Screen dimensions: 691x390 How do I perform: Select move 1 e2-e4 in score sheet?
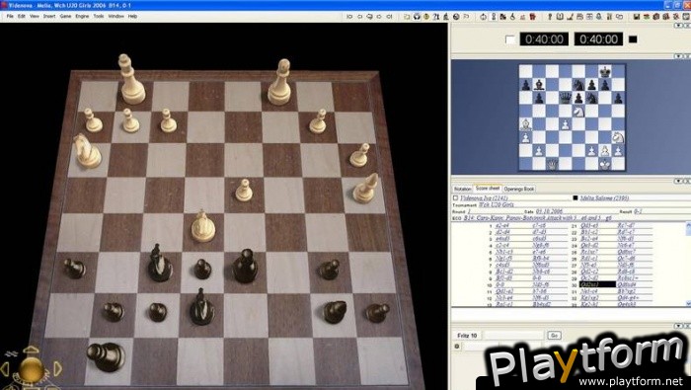click(502, 226)
